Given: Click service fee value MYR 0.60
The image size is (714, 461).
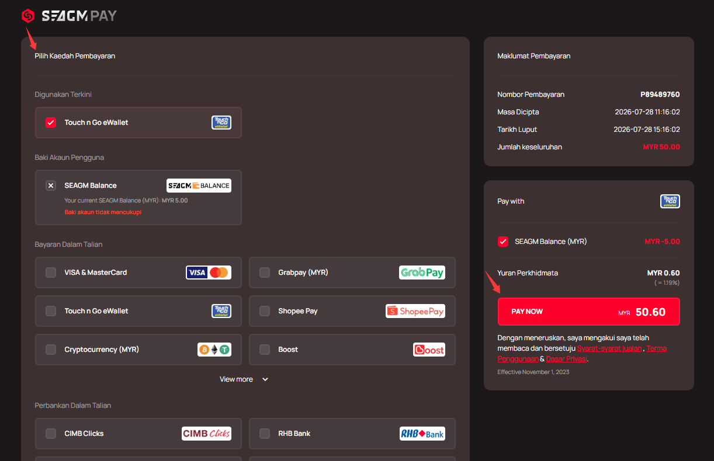Looking at the screenshot, I should point(663,273).
